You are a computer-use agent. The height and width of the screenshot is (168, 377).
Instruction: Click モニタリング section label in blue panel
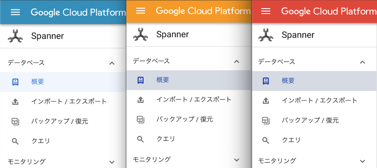pyautogui.click(x=27, y=162)
